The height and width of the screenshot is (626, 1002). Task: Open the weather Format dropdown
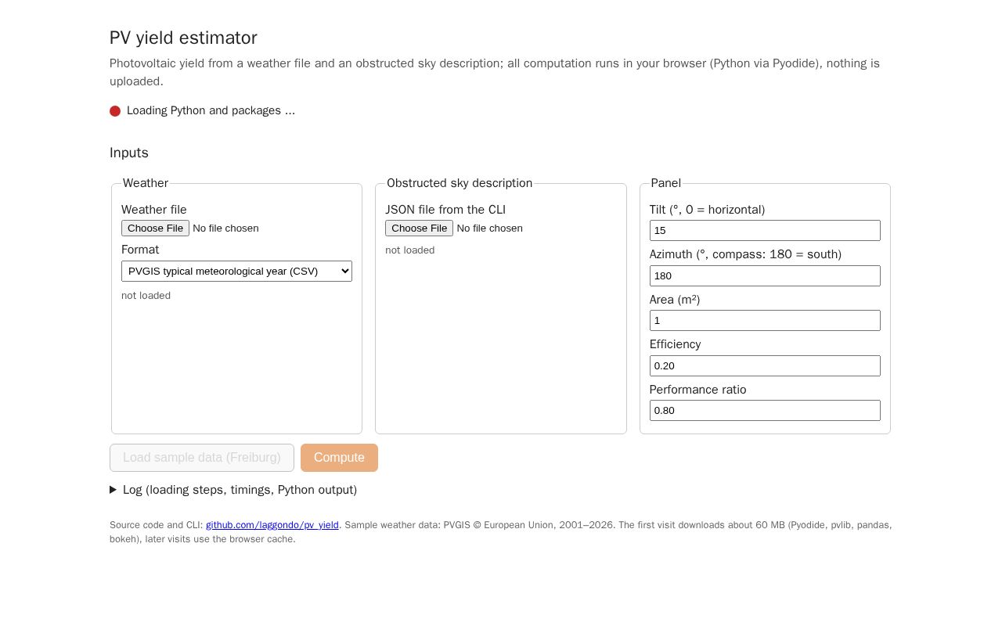click(x=236, y=271)
